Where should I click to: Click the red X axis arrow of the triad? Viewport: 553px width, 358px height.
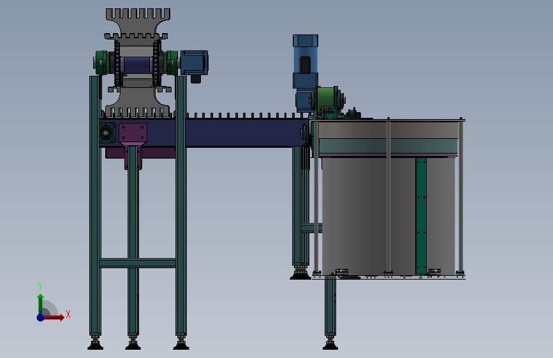point(54,317)
